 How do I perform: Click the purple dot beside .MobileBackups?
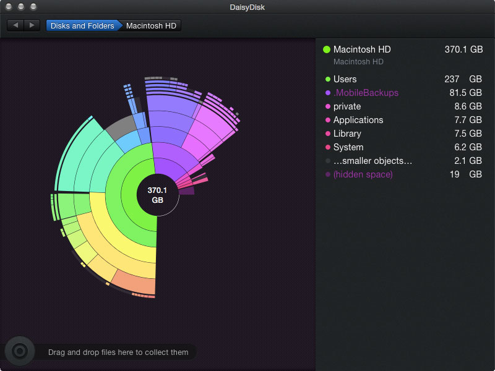(x=328, y=93)
